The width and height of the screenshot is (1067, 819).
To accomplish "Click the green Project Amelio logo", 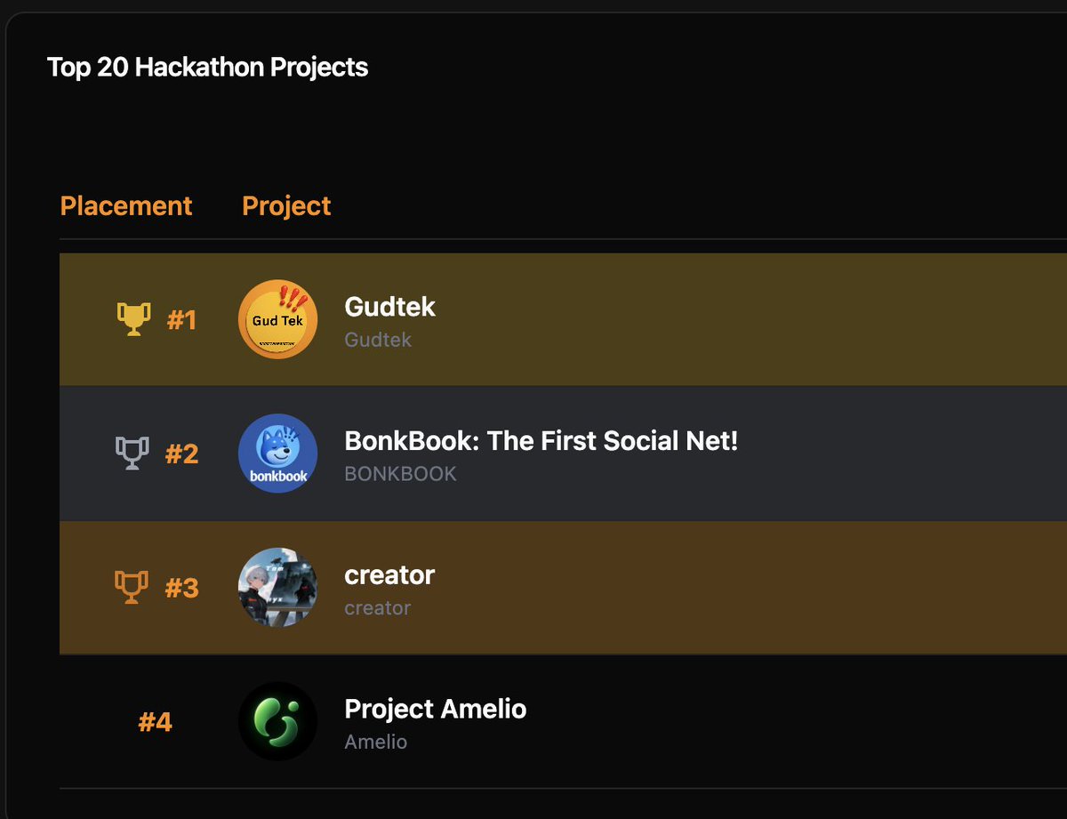I will click(x=278, y=721).
